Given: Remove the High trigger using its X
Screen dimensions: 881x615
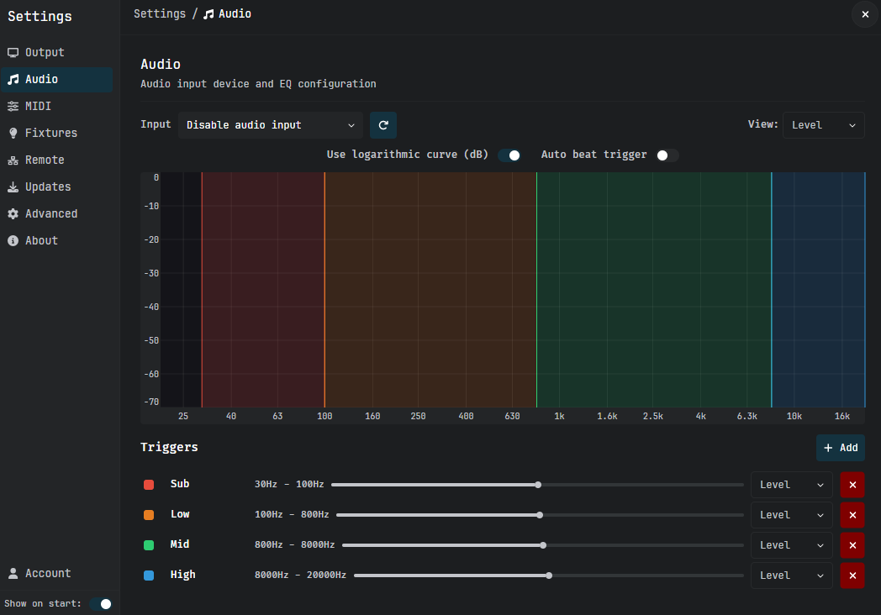Looking at the screenshot, I should [x=852, y=576].
